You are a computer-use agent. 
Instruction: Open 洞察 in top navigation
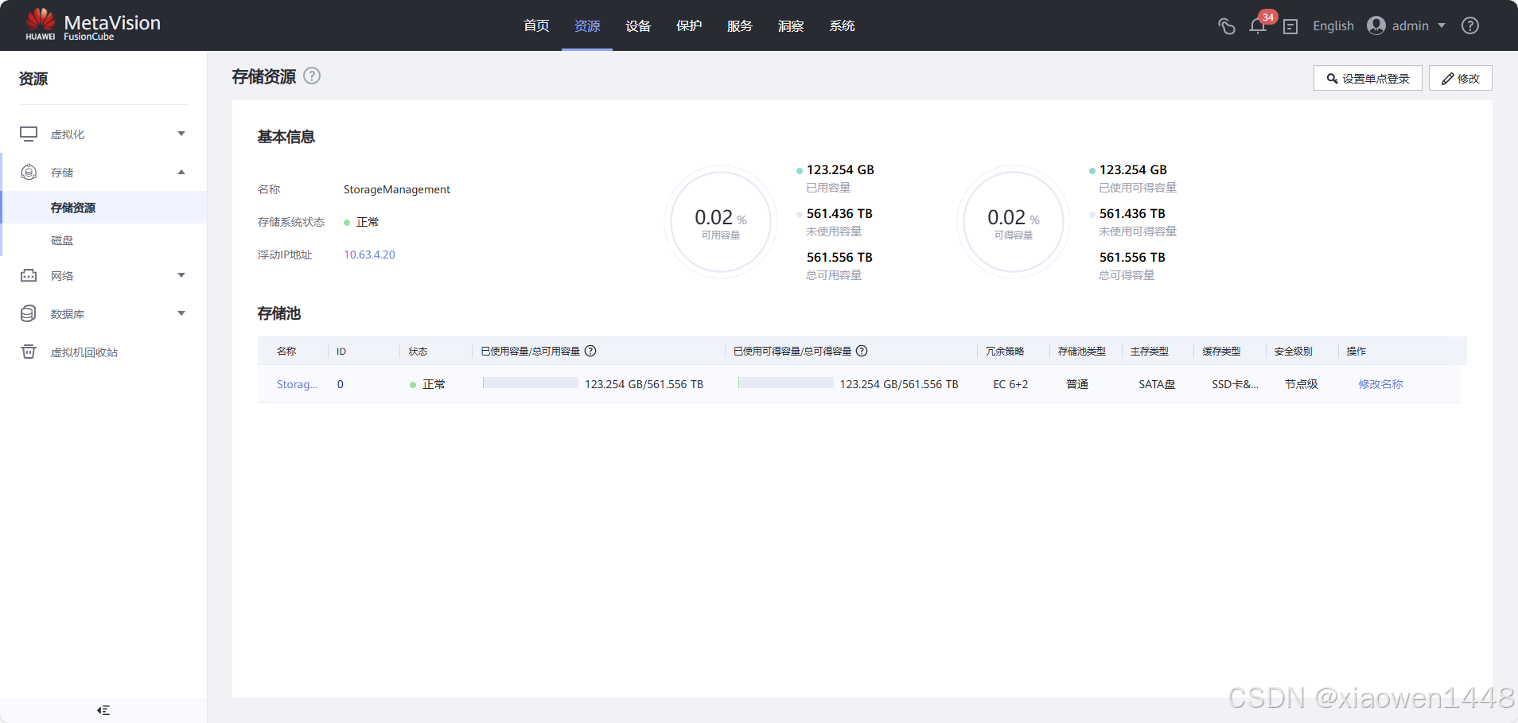point(791,25)
